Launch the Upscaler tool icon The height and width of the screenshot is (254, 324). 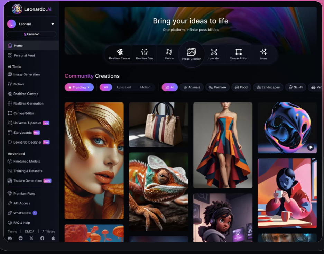[x=214, y=52]
